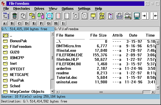Select the FILEFRDM.EXE file
The image size is (161, 105).
[70, 55]
